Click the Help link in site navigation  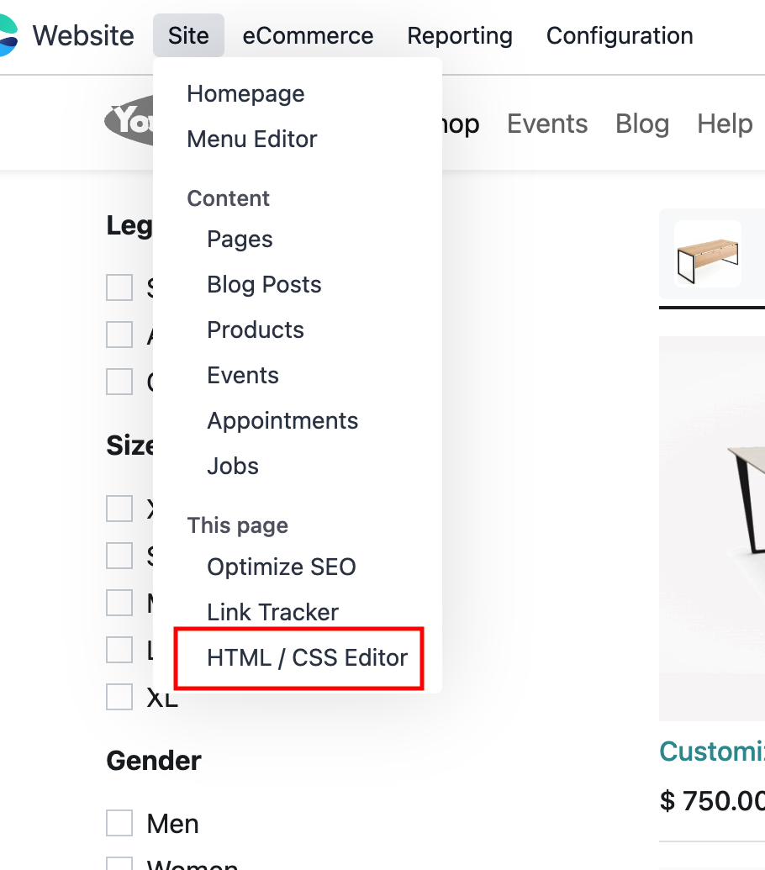(x=724, y=124)
